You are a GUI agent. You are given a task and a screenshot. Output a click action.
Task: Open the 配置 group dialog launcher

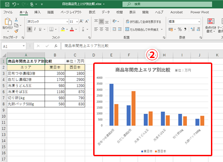[164, 37]
